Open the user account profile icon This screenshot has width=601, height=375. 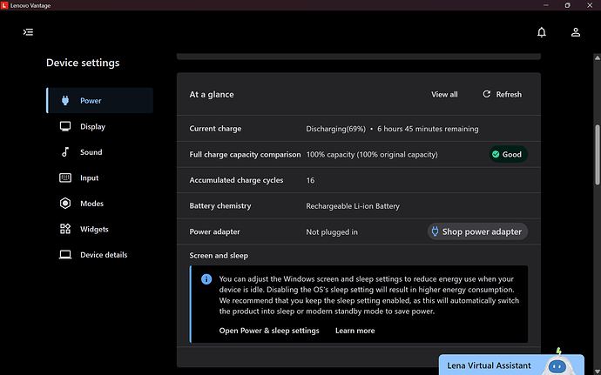click(576, 32)
